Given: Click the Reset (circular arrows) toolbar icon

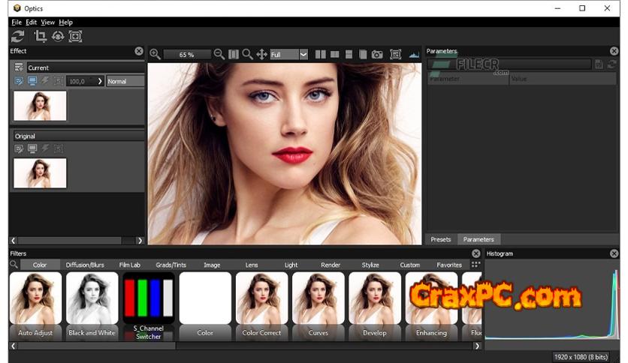Looking at the screenshot, I should coord(17,36).
